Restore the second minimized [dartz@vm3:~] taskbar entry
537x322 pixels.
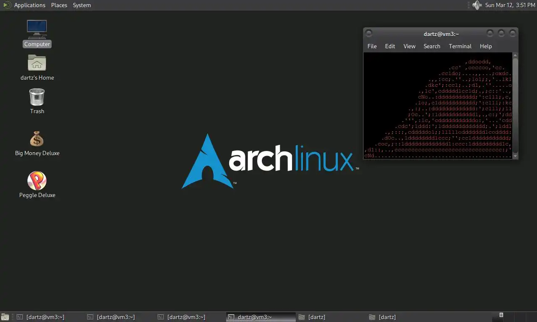click(x=120, y=317)
